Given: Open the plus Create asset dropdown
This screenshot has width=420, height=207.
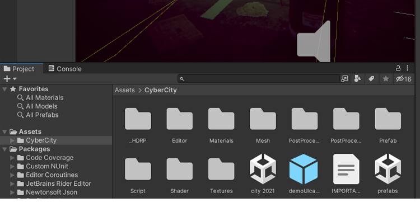Looking at the screenshot, I should pyautogui.click(x=10, y=79).
